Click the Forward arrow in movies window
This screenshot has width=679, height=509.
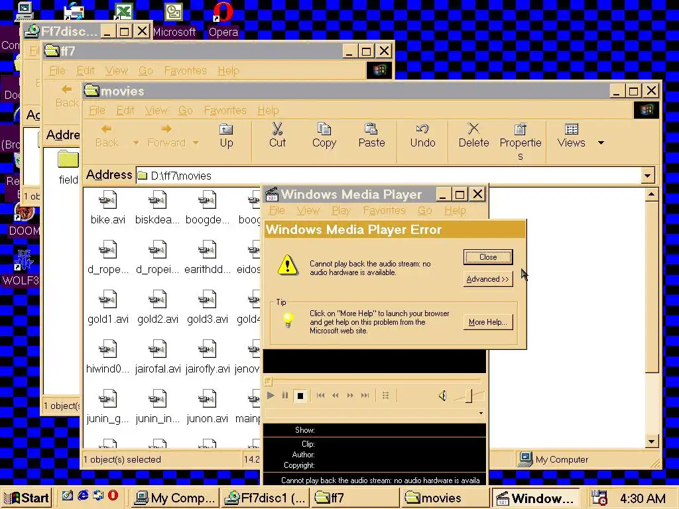pyautogui.click(x=166, y=135)
